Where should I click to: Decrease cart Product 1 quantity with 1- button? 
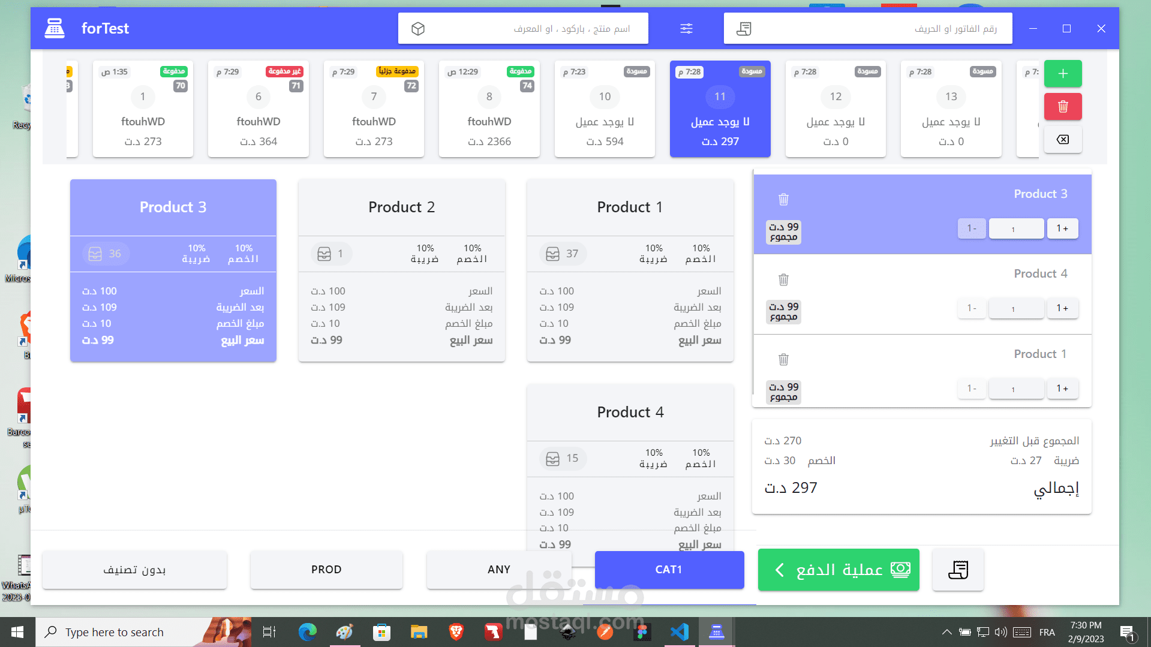coord(972,389)
